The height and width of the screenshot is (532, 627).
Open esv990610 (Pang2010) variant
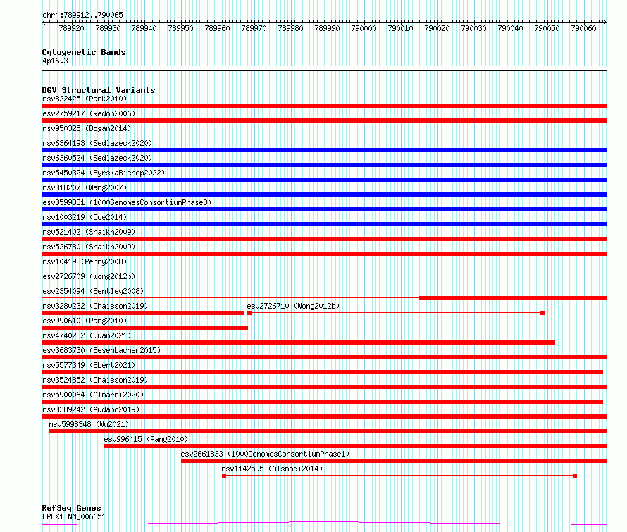[x=85, y=321]
